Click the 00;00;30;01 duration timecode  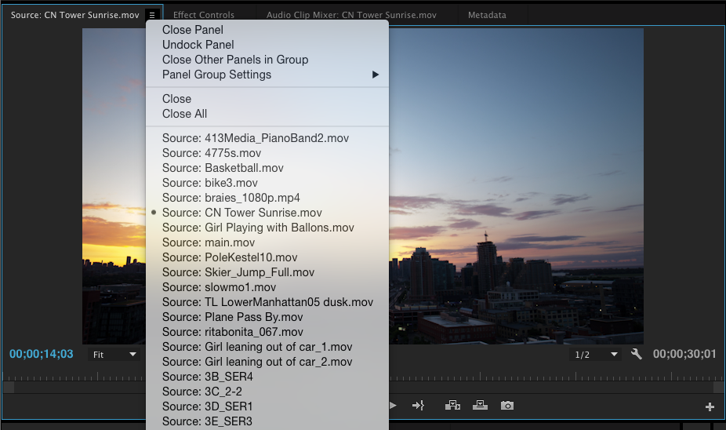(684, 354)
